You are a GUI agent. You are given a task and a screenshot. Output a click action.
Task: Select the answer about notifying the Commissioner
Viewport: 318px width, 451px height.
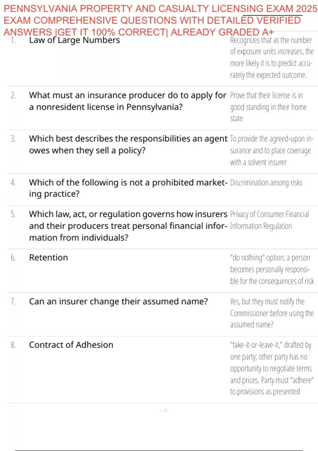click(x=271, y=313)
